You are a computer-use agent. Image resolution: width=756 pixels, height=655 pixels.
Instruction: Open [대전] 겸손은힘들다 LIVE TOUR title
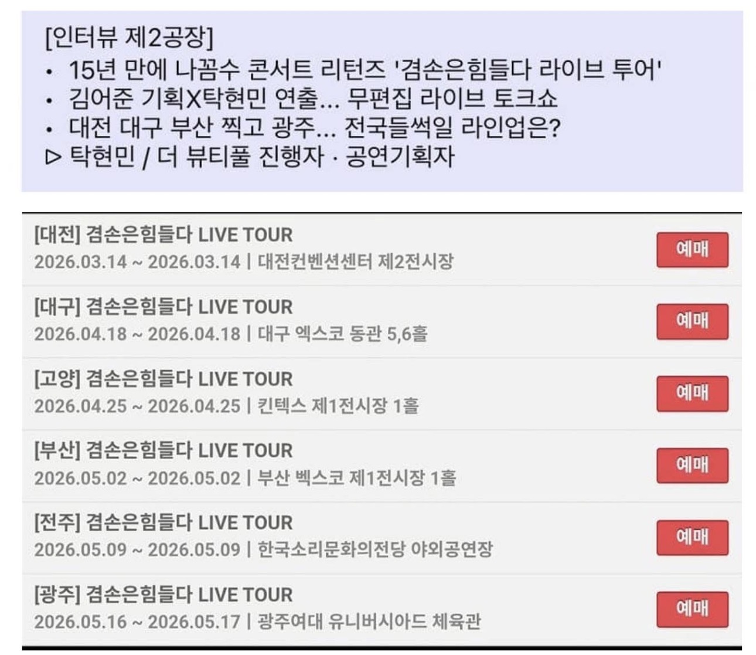tap(163, 235)
